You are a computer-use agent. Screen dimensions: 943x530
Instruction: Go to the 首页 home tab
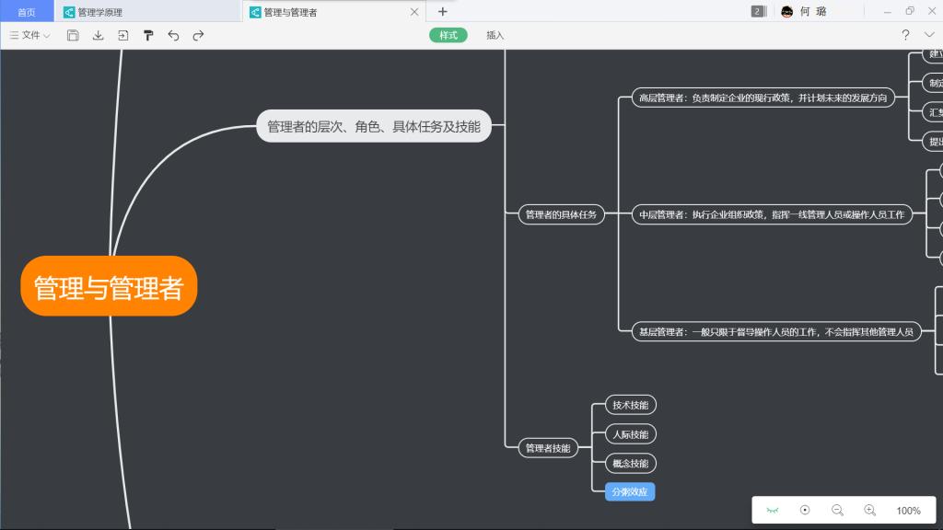27,12
